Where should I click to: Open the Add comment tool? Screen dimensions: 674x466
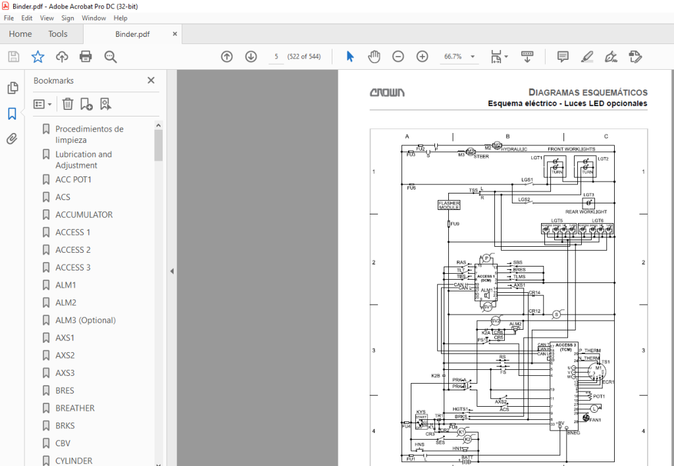pyautogui.click(x=563, y=57)
